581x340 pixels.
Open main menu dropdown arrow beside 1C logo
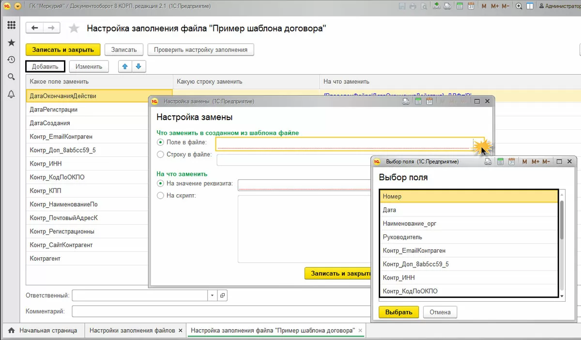tap(18, 6)
